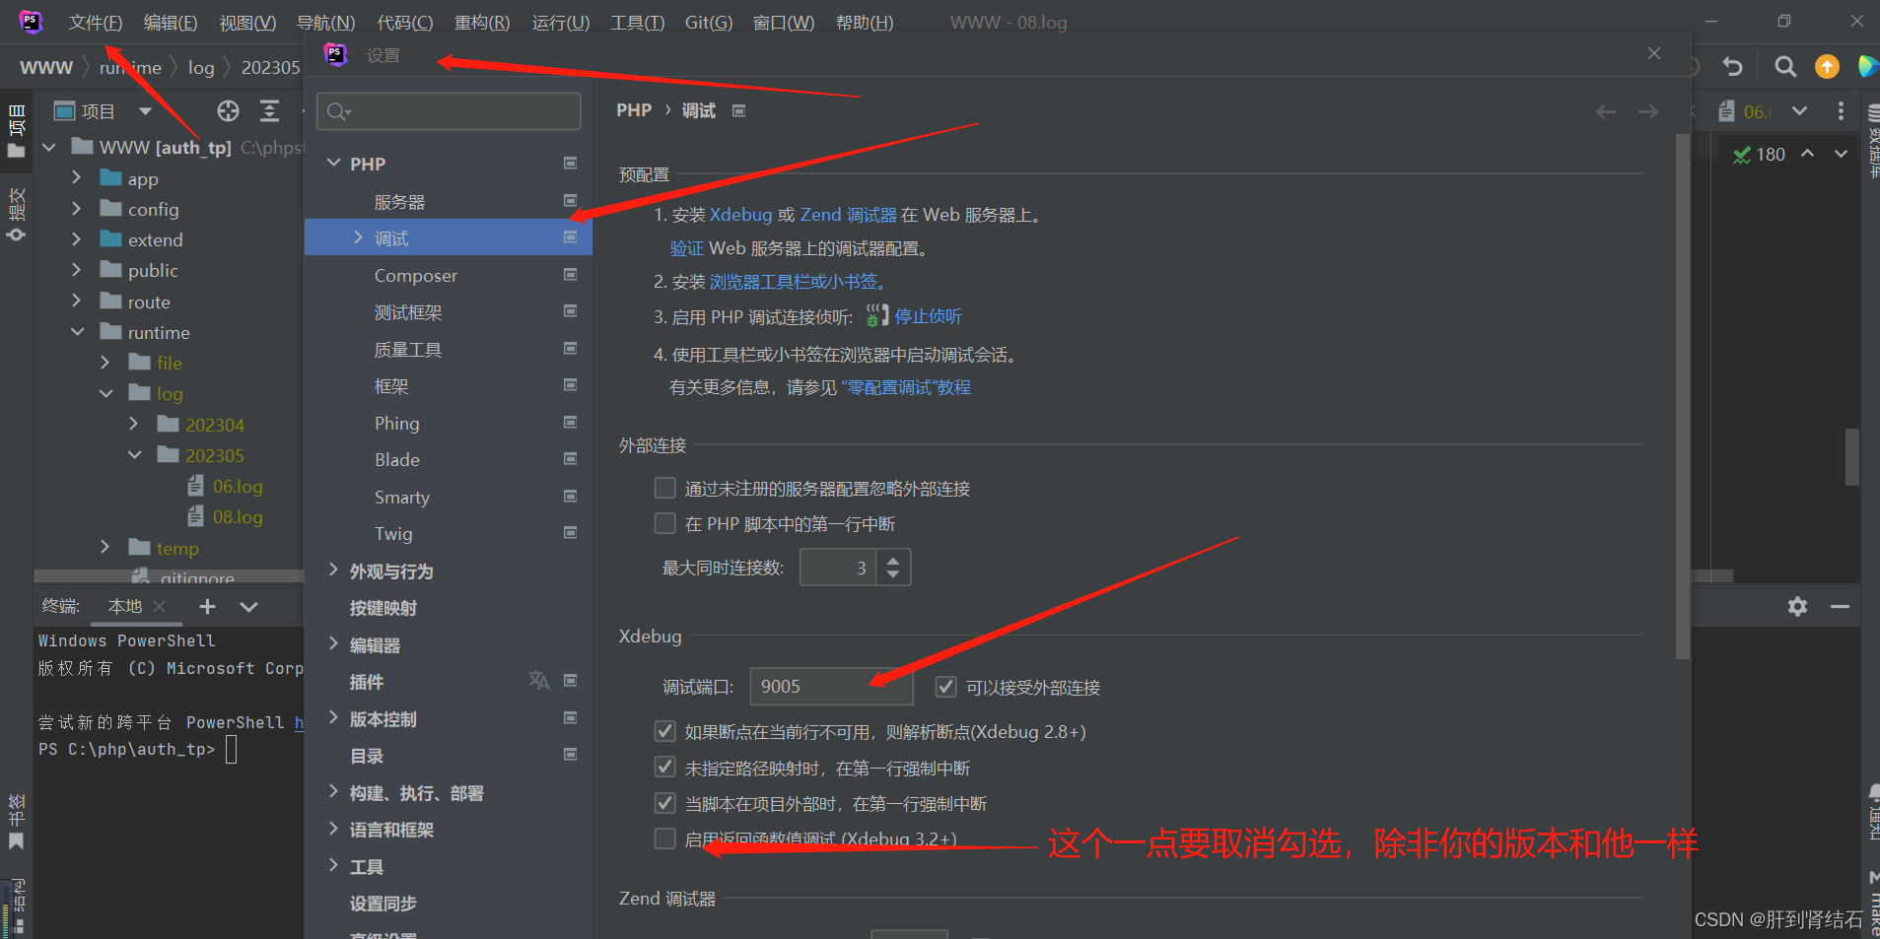This screenshot has height=939, width=1880.
Task: Click the Xdebug link
Action: (740, 214)
